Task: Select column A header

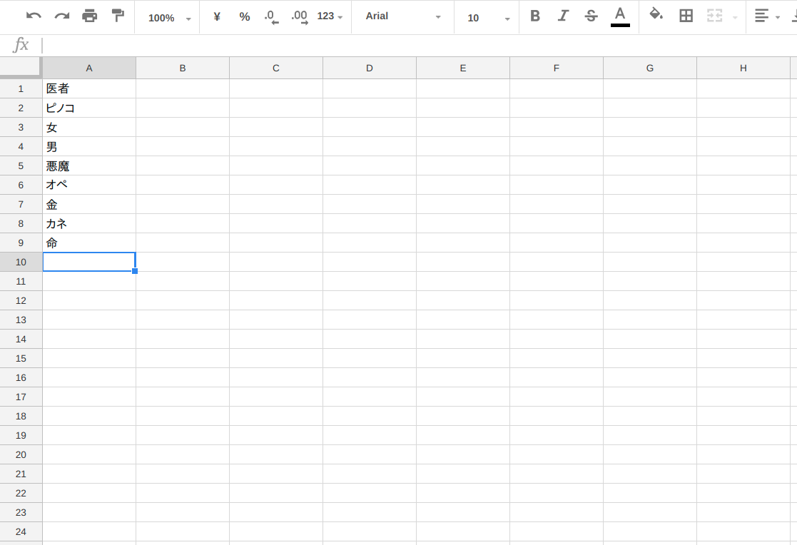Action: pyautogui.click(x=89, y=68)
